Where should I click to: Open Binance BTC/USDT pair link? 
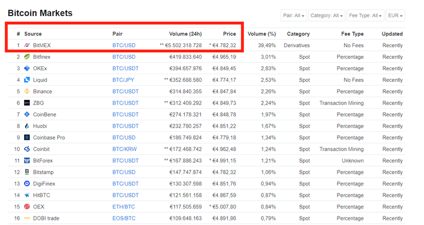126,91
